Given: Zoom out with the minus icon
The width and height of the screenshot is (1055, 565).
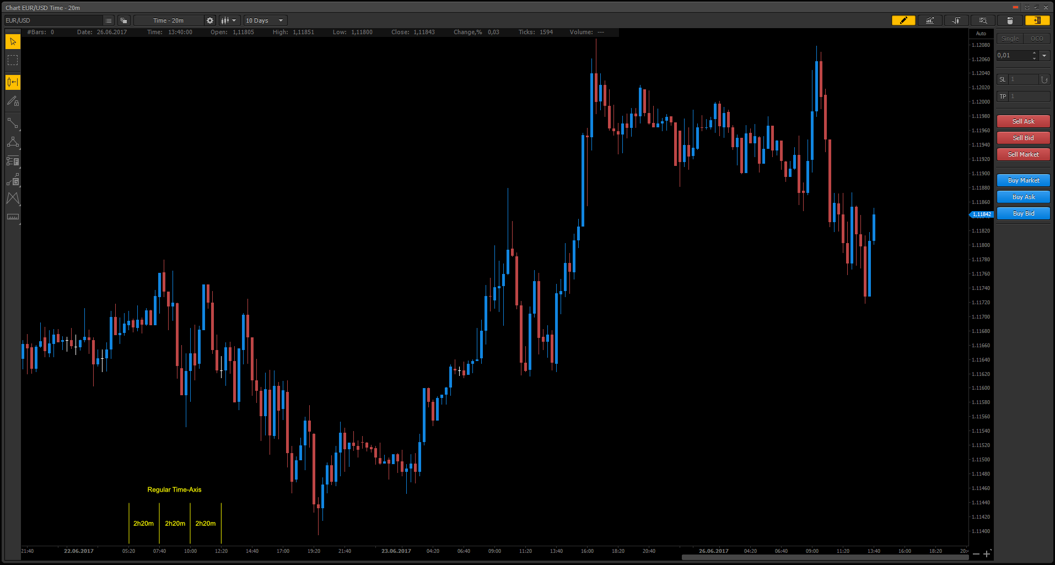Looking at the screenshot, I should point(976,554).
